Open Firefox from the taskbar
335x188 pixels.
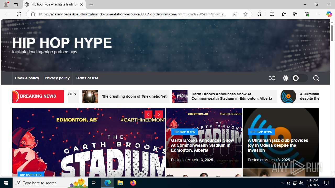click(133, 183)
